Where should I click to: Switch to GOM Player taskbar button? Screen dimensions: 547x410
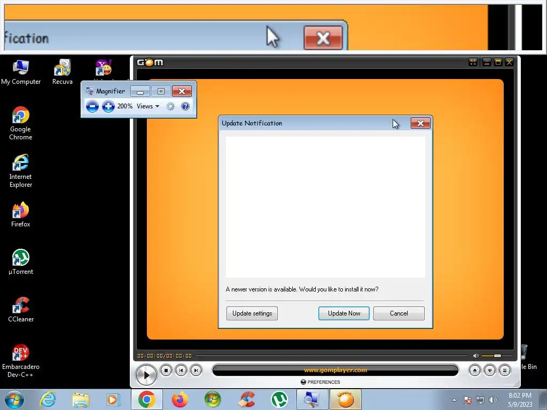346,399
